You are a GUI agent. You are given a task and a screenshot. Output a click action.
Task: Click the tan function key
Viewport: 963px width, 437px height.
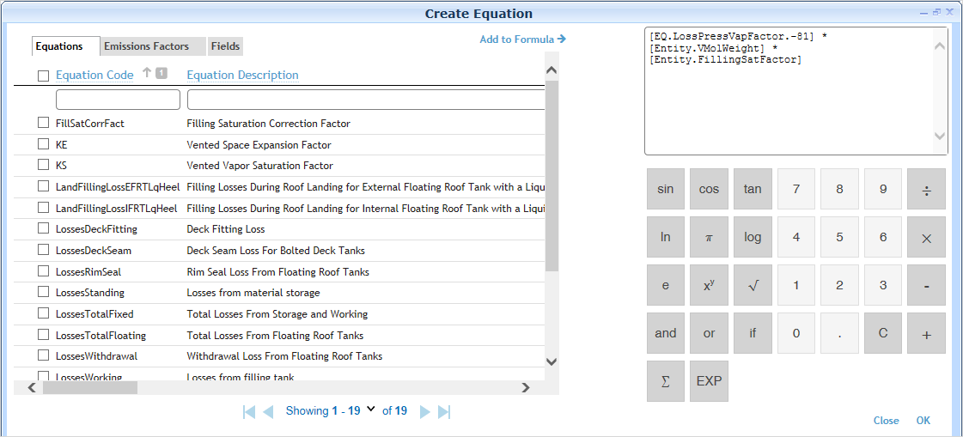753,189
